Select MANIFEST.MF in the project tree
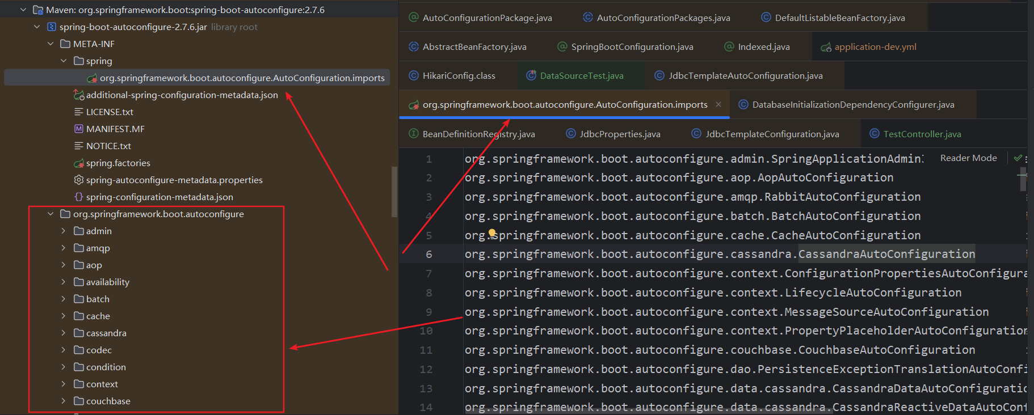Viewport: 1034px width, 415px height. point(115,129)
